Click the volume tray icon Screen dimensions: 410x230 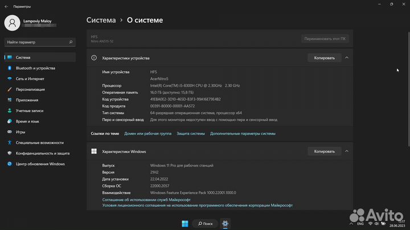376,224
